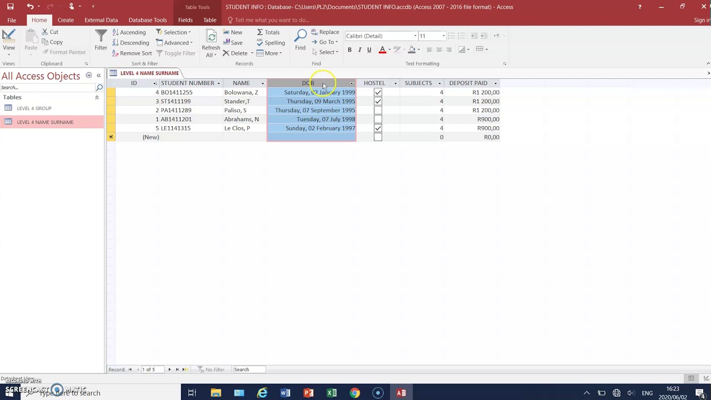
Task: Switch to the Fields tab
Action: [186, 20]
